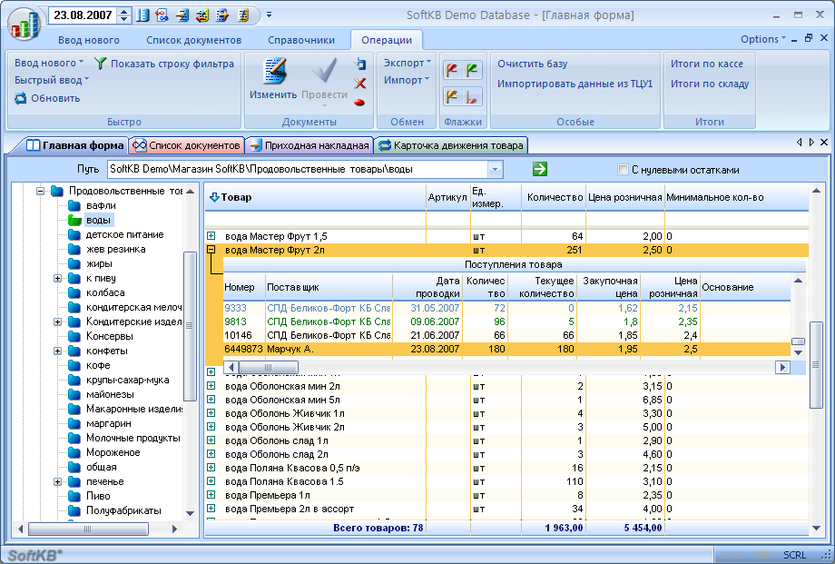Click the previous document tab arrow on the right
This screenshot has height=564, width=835.
coord(799,143)
